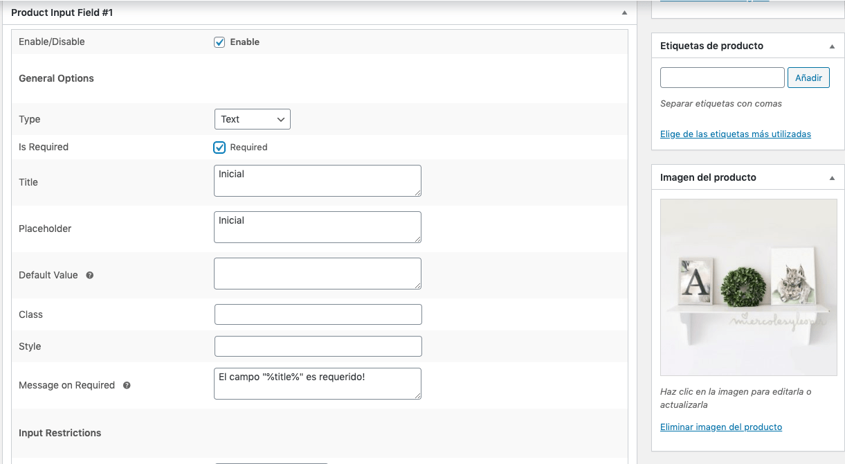Click the Title field label
845x464 pixels.
[28, 182]
